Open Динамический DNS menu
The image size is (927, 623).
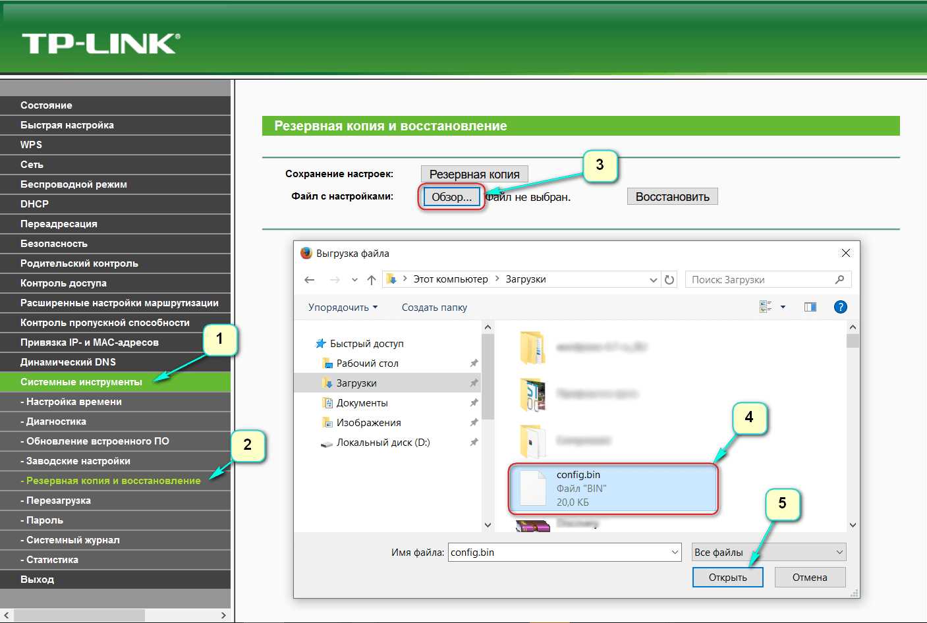[115, 362]
